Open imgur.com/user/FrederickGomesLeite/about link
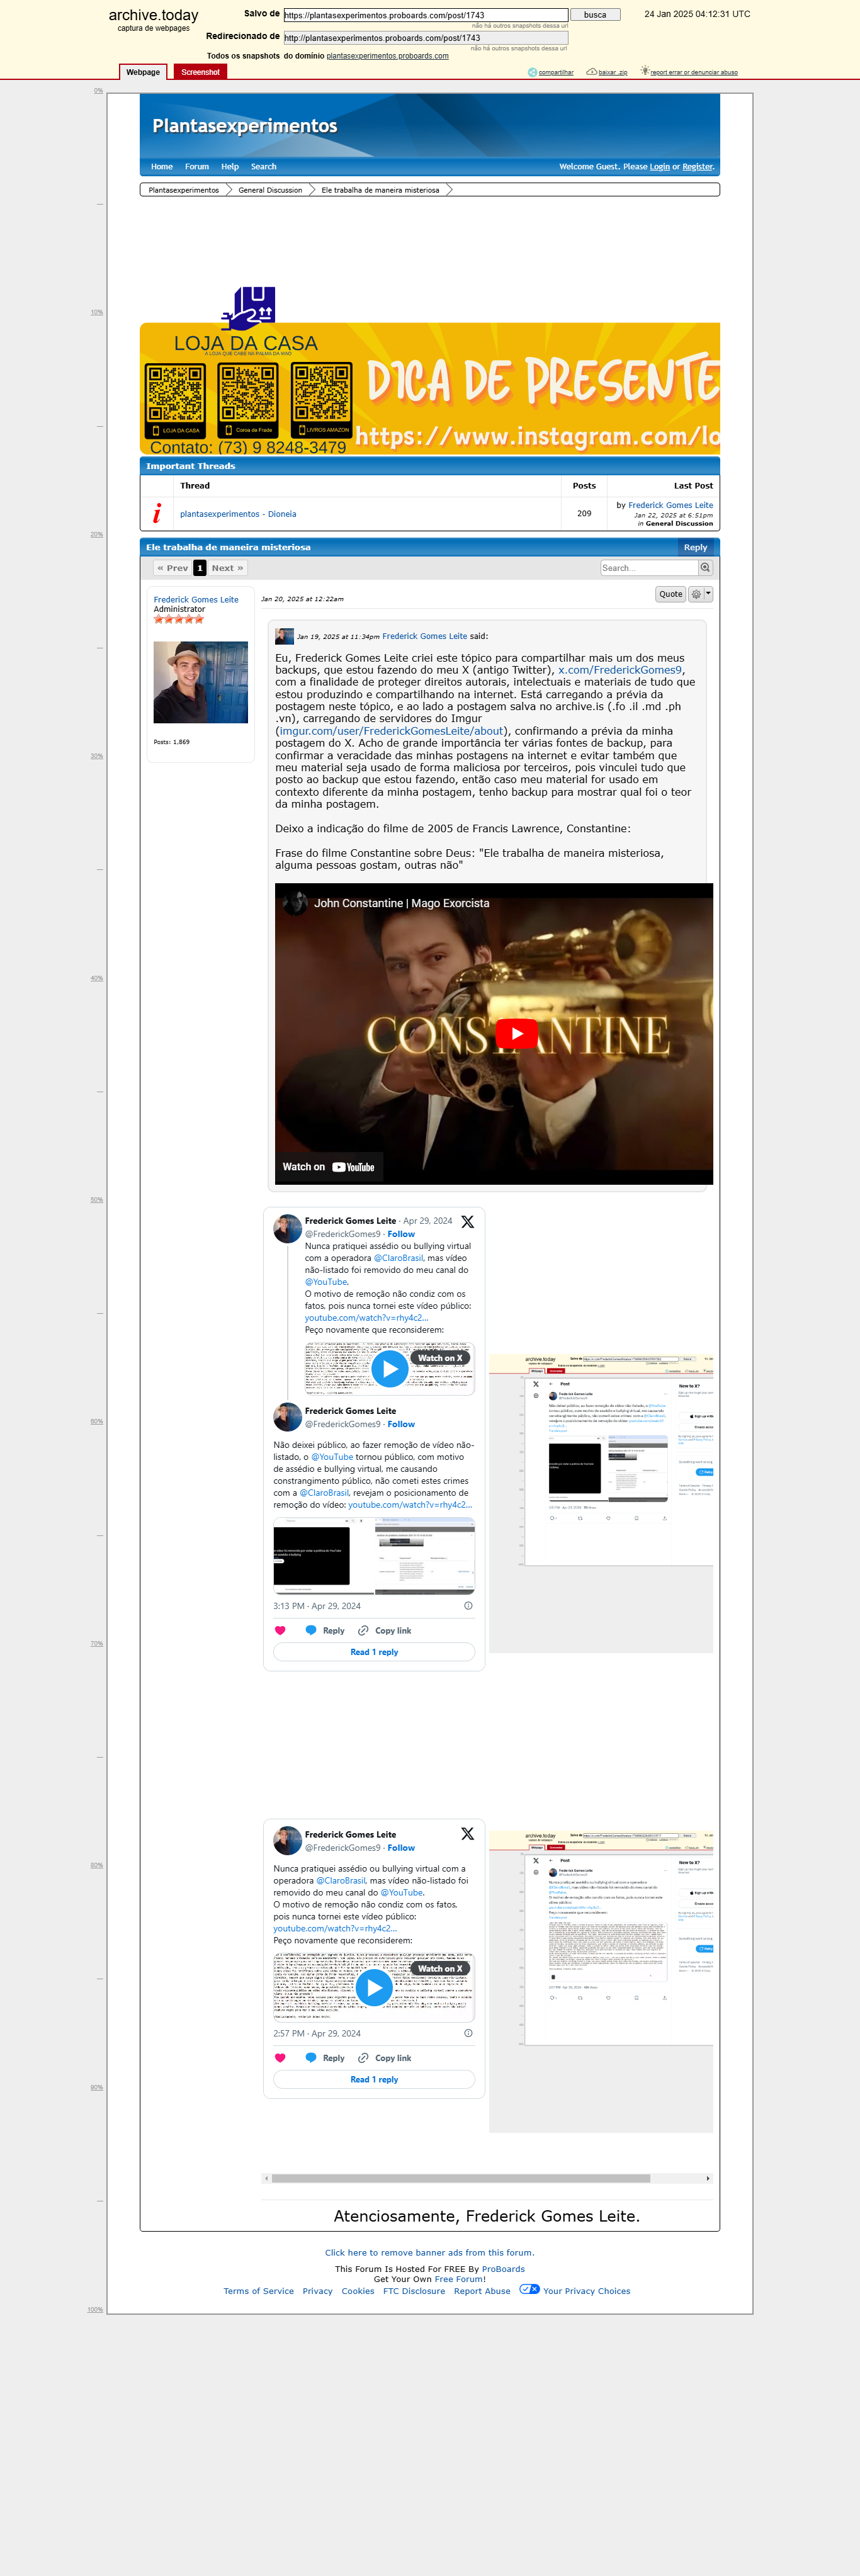The image size is (860, 2576). click(392, 731)
